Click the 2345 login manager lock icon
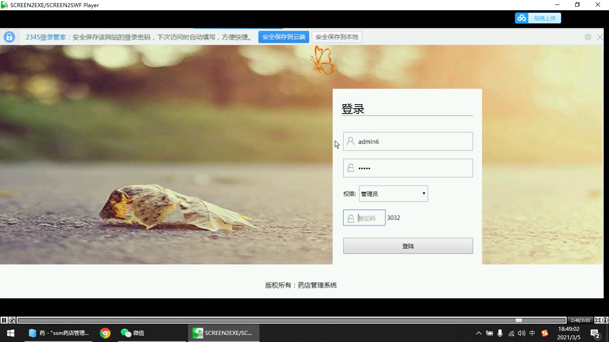This screenshot has height=342, width=609. (x=9, y=37)
